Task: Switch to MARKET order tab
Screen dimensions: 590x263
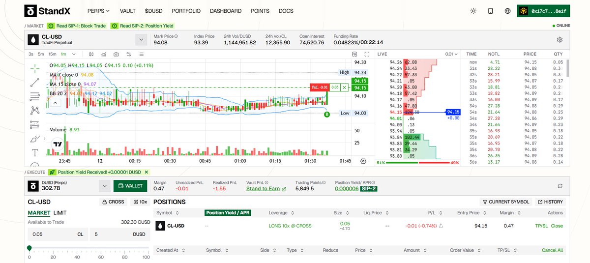Action: [x=39, y=213]
